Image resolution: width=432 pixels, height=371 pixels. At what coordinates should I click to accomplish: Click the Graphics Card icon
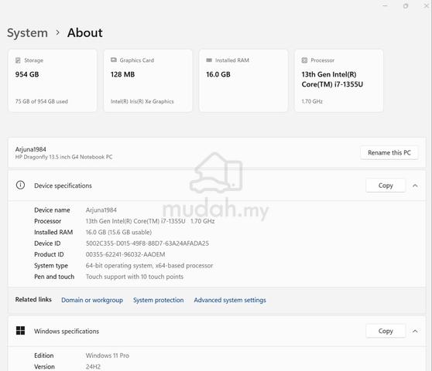point(114,60)
